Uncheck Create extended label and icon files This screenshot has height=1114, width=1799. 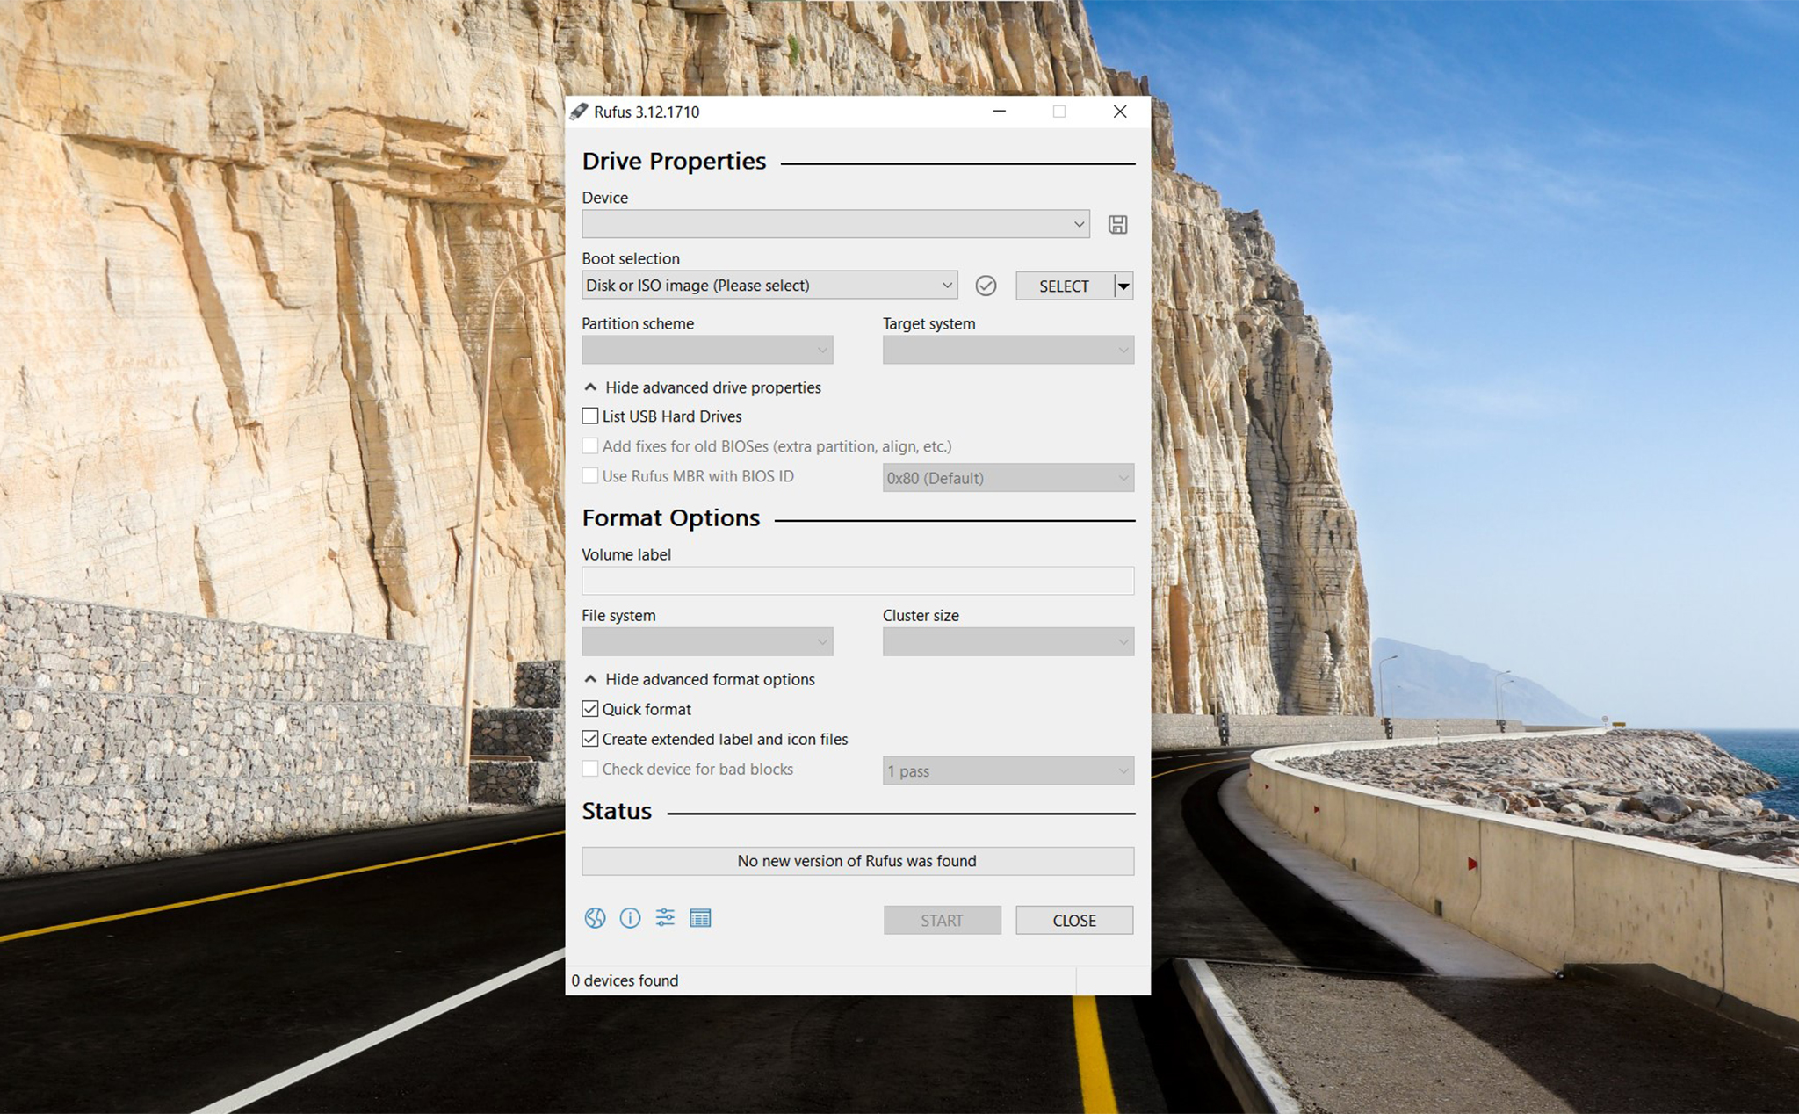[x=590, y=739]
